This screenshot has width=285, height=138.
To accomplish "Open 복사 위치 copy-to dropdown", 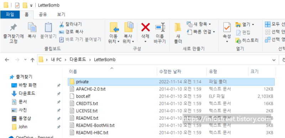I will point(128,33).
